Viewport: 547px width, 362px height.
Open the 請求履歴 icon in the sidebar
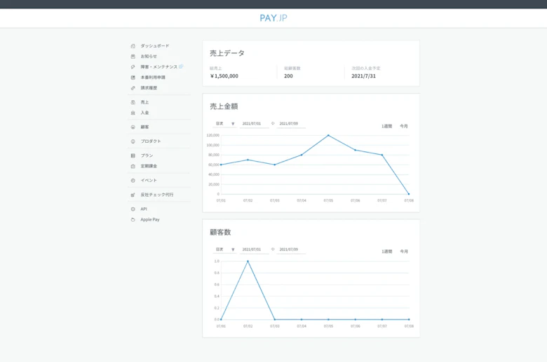[133, 88]
